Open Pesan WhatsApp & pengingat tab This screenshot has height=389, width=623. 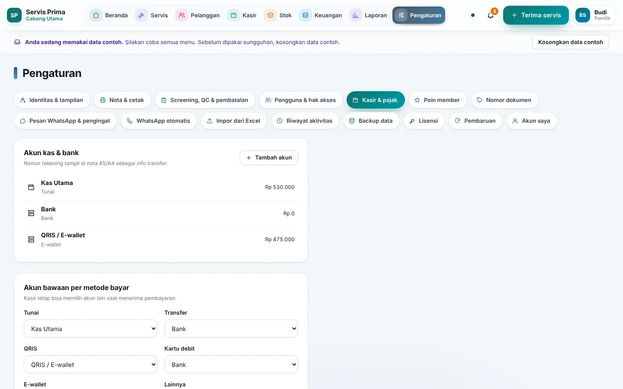pos(65,121)
